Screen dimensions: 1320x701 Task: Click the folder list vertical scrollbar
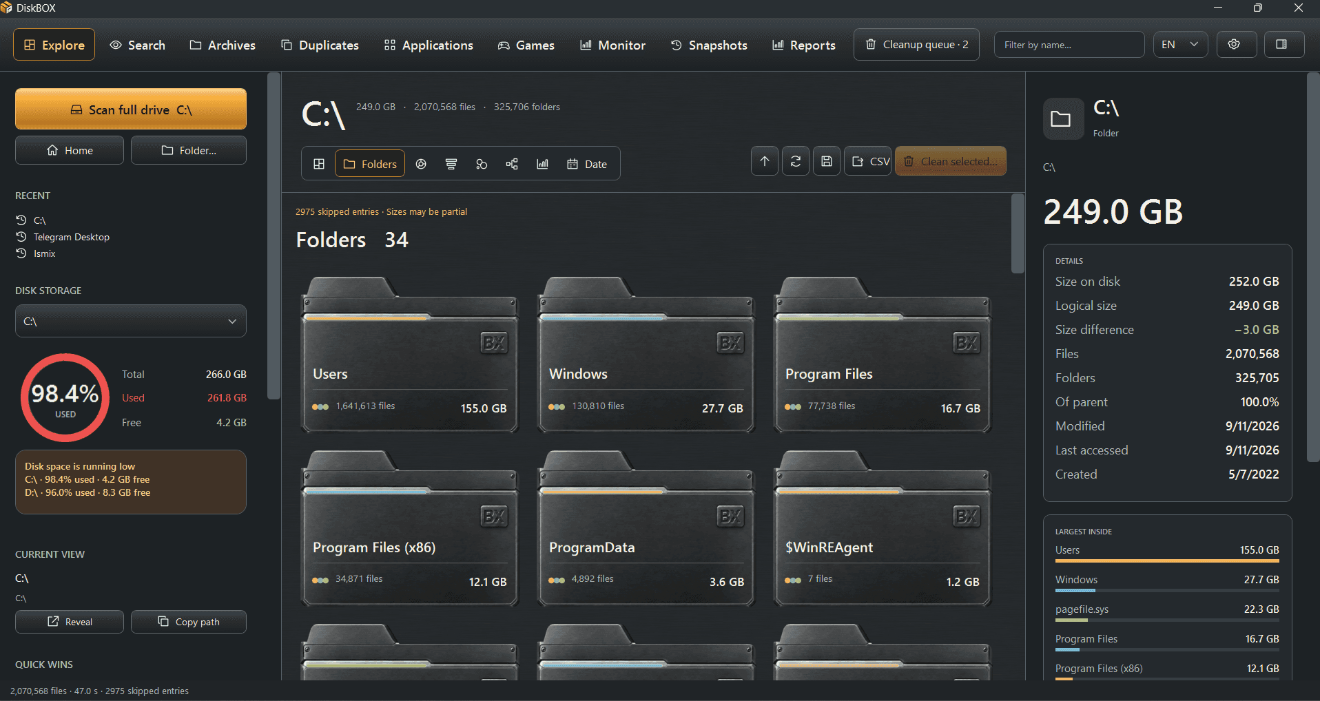(1018, 233)
